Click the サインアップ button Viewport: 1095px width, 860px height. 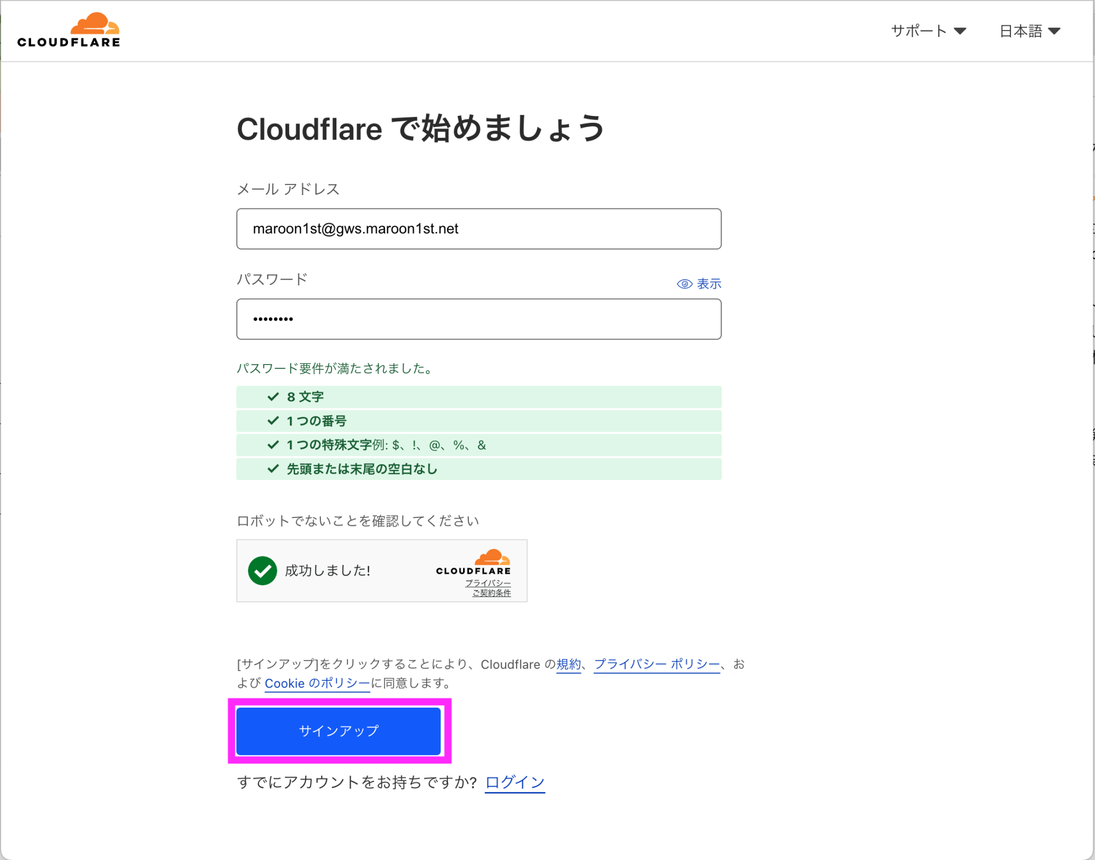click(x=339, y=731)
